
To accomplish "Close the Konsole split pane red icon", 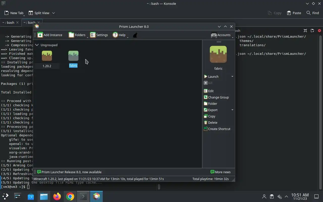I will click(319, 31).
